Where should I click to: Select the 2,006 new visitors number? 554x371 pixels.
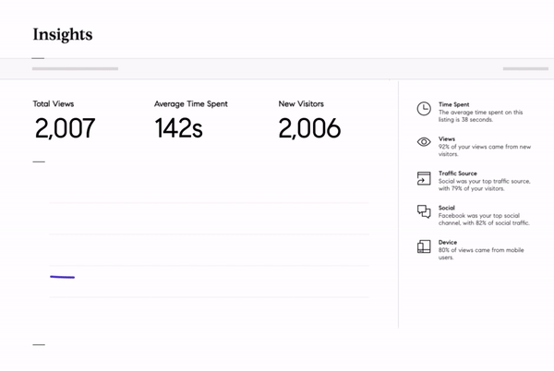coord(309,128)
